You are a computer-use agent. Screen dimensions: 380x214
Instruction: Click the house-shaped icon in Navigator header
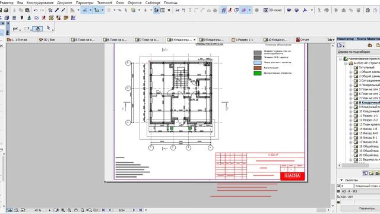(370, 45)
